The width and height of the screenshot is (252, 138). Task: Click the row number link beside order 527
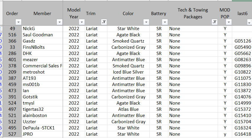(1, 134)
